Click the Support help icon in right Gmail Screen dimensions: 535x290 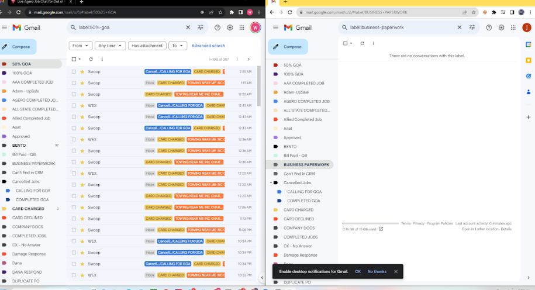489,27
